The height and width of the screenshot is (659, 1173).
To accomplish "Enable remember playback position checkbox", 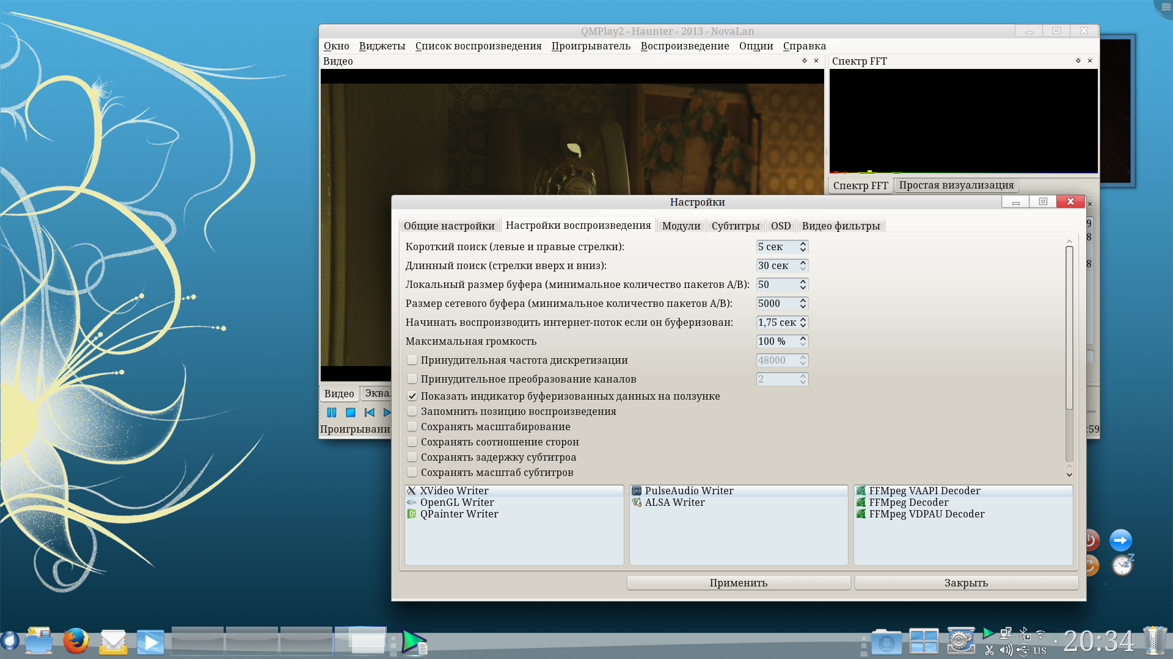I will 412,411.
